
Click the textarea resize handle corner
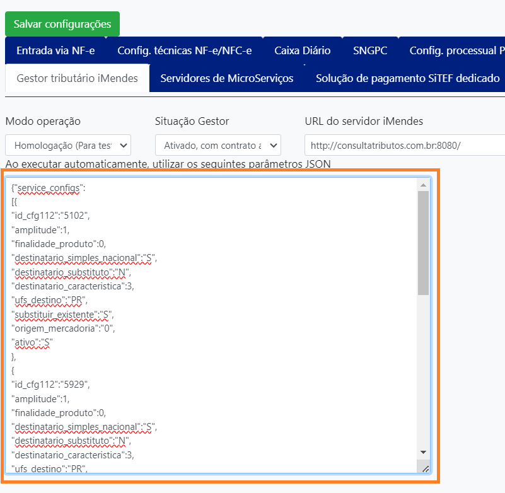425,468
